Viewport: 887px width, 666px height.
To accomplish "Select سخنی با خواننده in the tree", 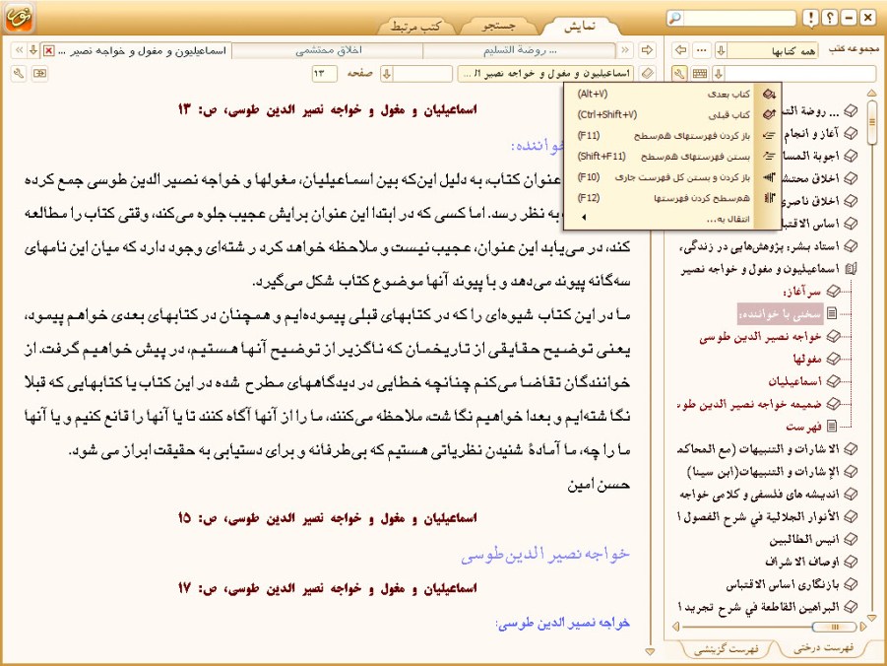I will pyautogui.click(x=779, y=313).
